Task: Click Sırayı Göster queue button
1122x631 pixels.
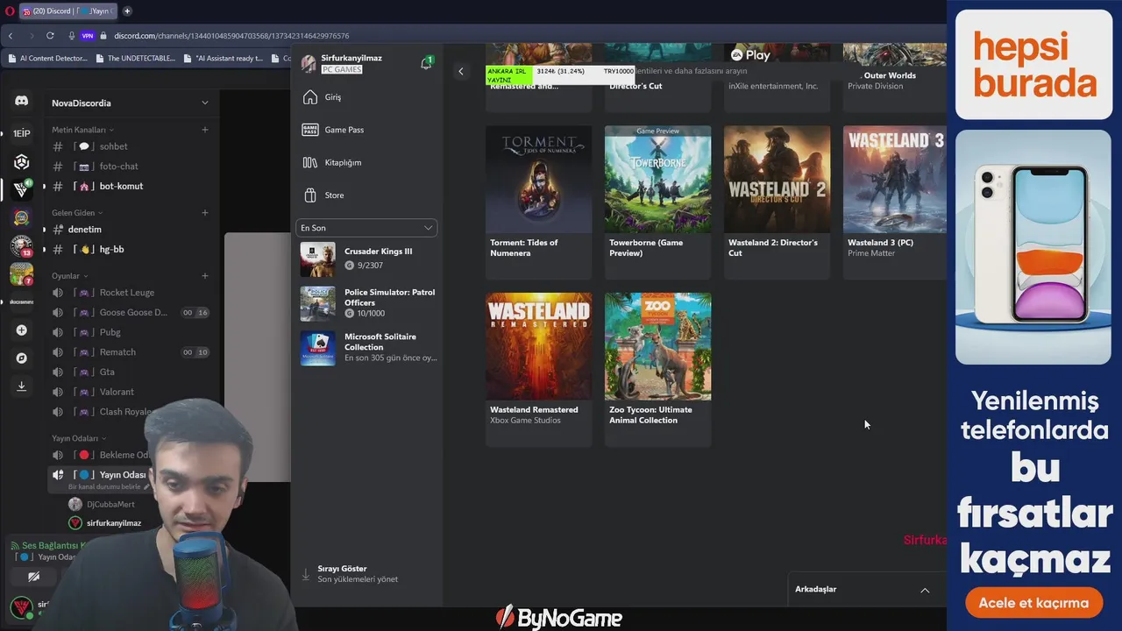Action: pyautogui.click(x=351, y=574)
